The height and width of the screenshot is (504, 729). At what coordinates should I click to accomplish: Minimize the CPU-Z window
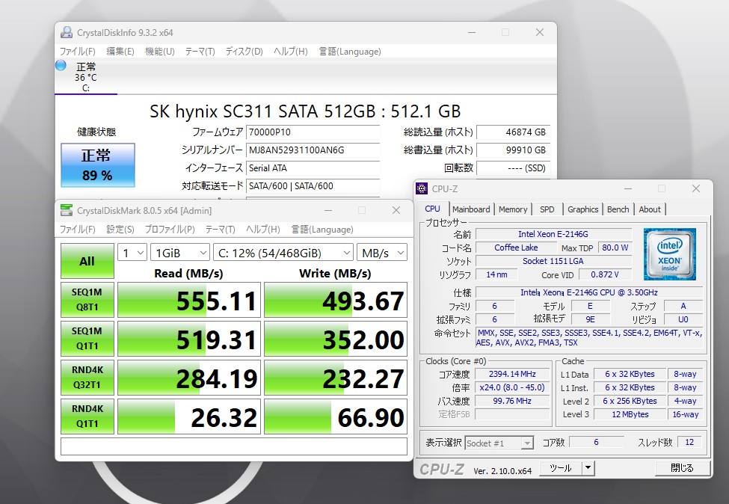pos(628,188)
